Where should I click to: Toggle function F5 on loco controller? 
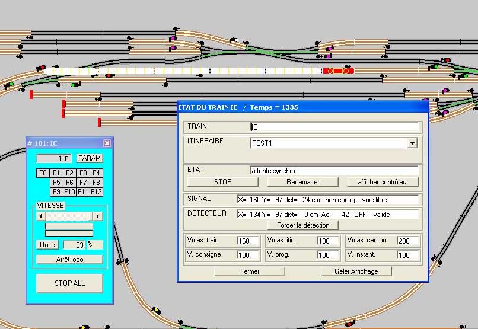pyautogui.click(x=56, y=183)
